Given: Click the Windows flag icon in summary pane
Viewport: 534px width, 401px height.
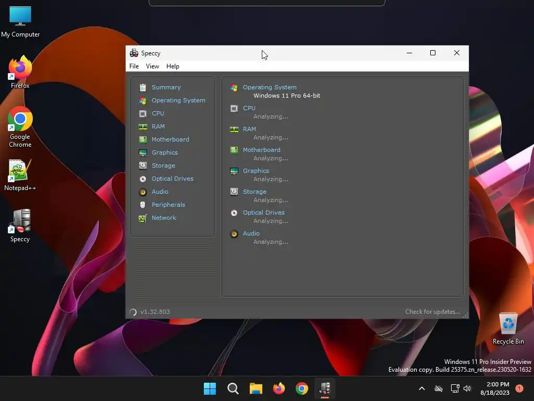Looking at the screenshot, I should pos(234,88).
